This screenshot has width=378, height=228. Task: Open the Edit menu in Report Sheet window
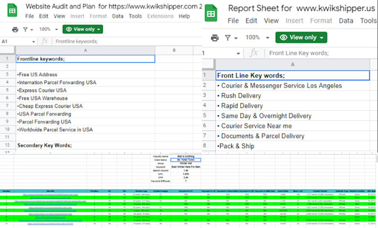click(251, 21)
